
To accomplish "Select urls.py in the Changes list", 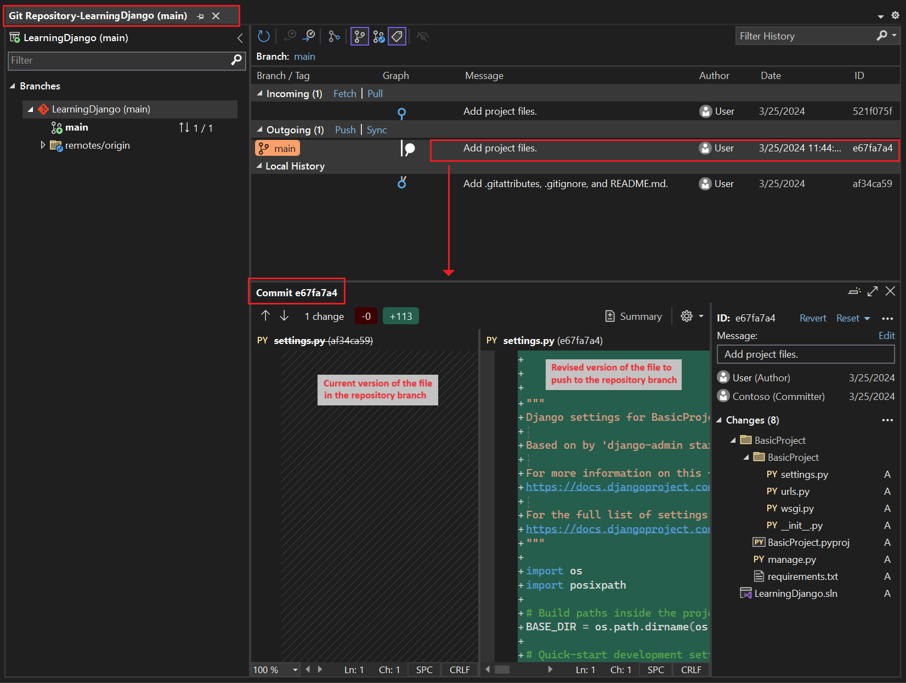I will coord(795,492).
